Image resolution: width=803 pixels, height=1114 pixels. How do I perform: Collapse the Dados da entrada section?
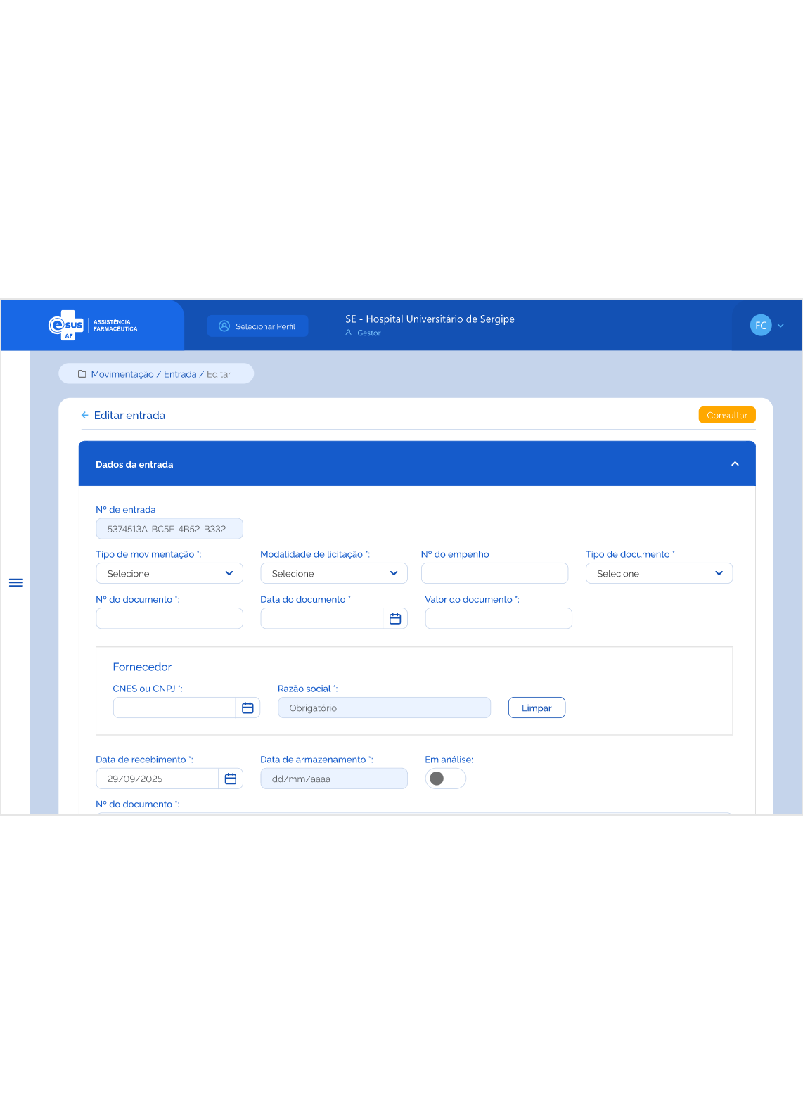(735, 464)
